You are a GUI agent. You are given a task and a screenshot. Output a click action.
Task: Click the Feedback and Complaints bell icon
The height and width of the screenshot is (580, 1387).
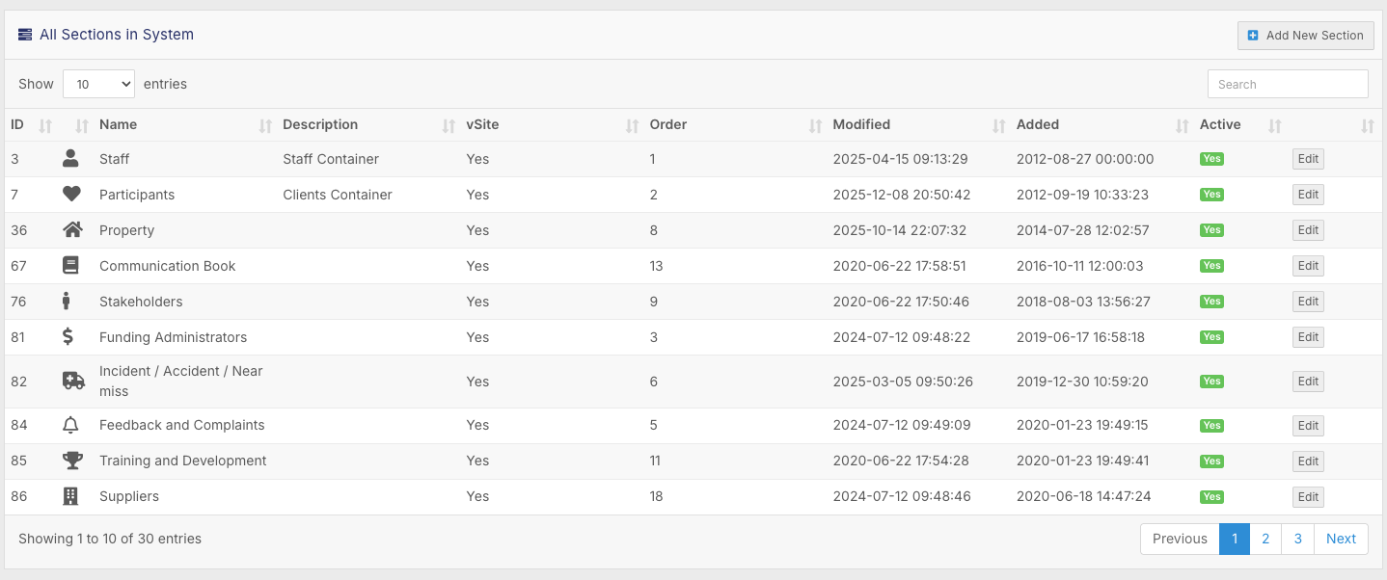pos(70,426)
